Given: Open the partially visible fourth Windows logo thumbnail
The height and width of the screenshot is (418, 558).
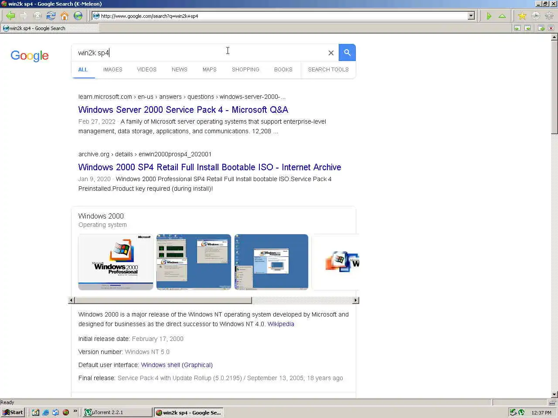Looking at the screenshot, I should click(336, 262).
